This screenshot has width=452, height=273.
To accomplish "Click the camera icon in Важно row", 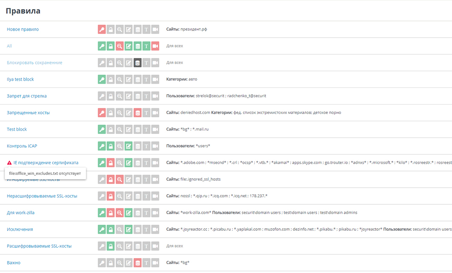I will 155,263.
